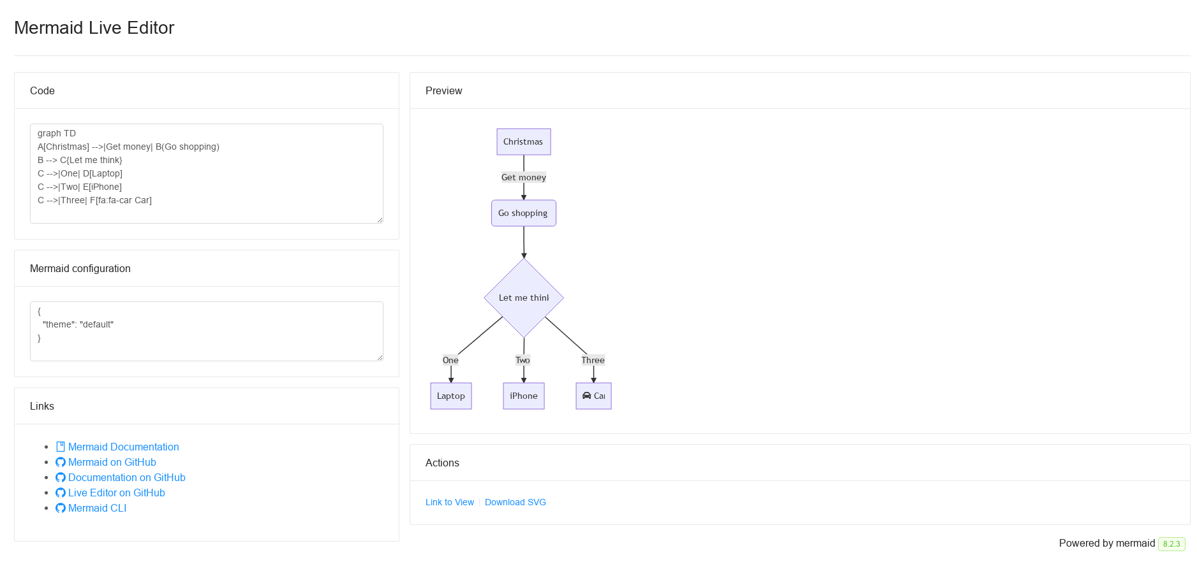This screenshot has height=583, width=1197.
Task: Click inside the Code textarea
Action: [x=206, y=173]
